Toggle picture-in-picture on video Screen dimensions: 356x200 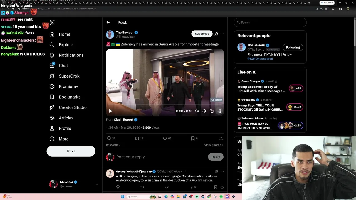click(x=212, y=111)
